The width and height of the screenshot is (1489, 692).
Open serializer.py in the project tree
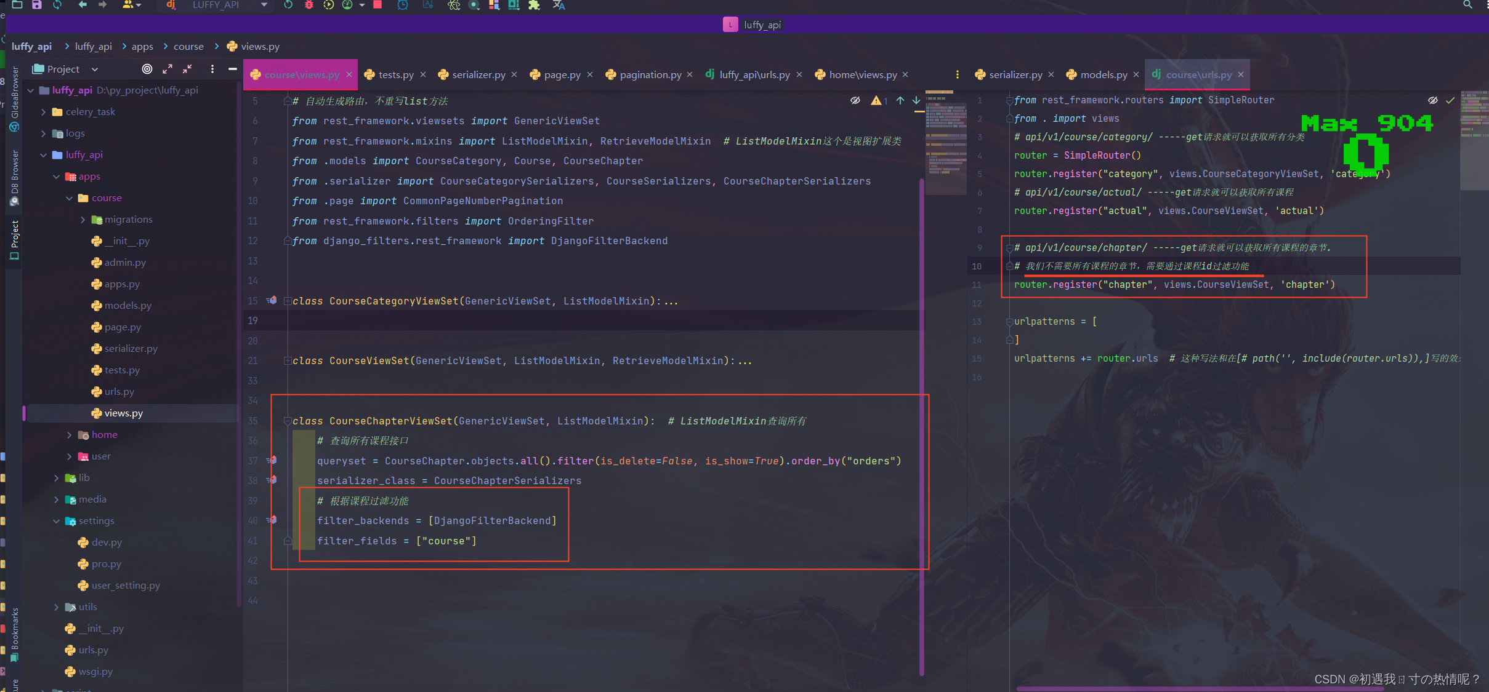pyautogui.click(x=131, y=349)
